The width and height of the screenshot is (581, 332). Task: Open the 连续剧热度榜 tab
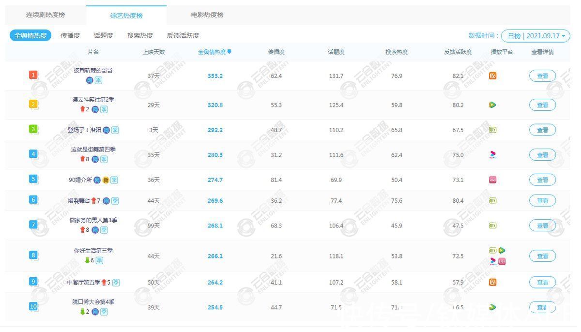tap(46, 15)
